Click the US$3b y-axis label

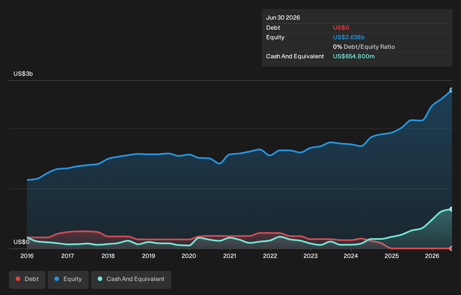point(23,74)
